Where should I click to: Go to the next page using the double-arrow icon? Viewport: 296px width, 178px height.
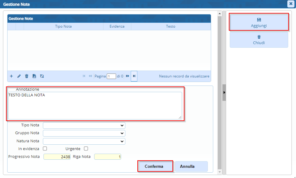pos(127,76)
